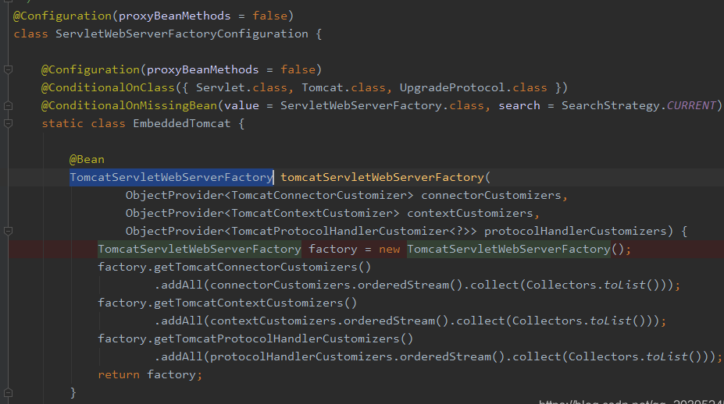Click Tomcat in the ConditionalOnClass list
Screen dimensions: 724x404
(x=323, y=87)
